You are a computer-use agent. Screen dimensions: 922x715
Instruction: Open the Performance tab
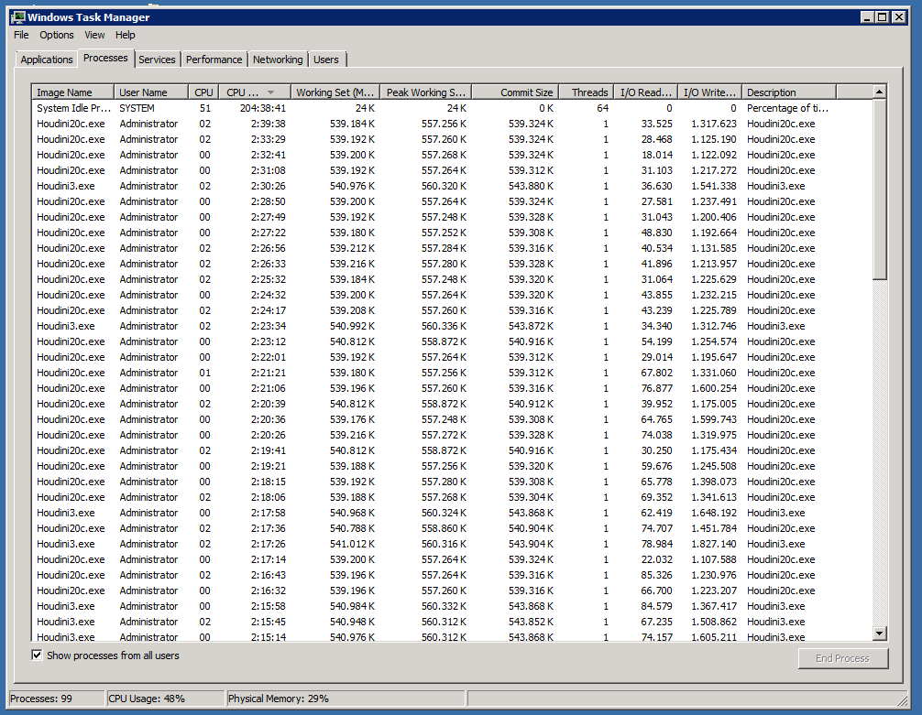click(214, 60)
